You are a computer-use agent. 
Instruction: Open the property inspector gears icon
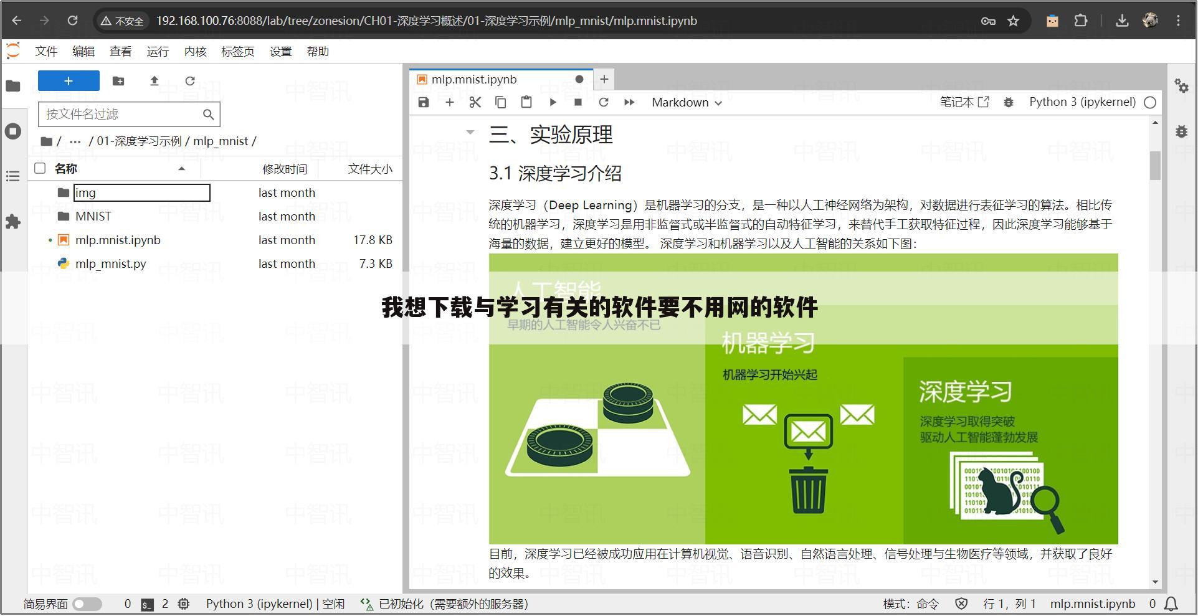pyautogui.click(x=1181, y=86)
